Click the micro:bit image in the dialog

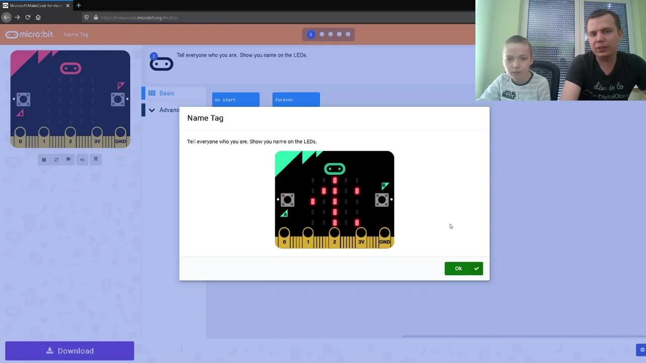tap(335, 200)
